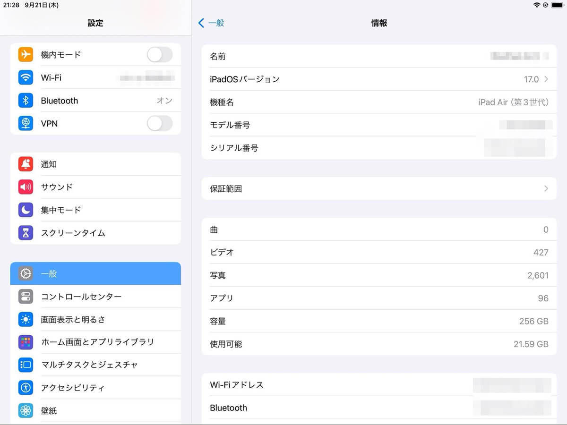Open マルチタスクとジェスチャ settings

point(95,365)
